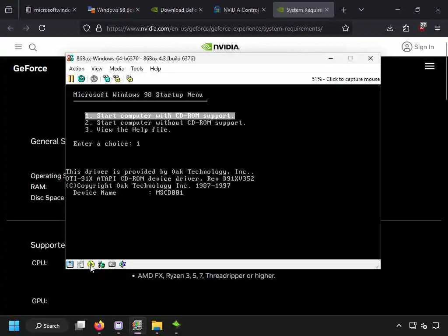
Task: Click the network tray icon
Action: click(x=413, y=325)
